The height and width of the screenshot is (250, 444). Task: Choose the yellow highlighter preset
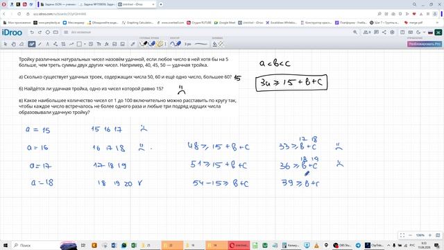160,44
